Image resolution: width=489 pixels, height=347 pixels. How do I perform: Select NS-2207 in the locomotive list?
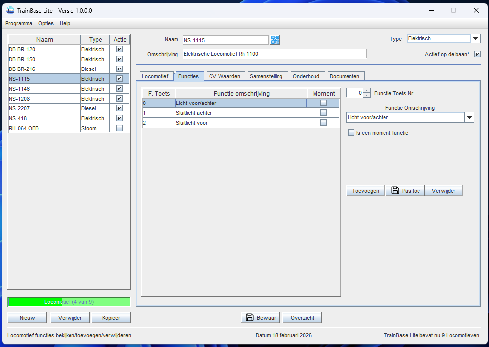[44, 108]
